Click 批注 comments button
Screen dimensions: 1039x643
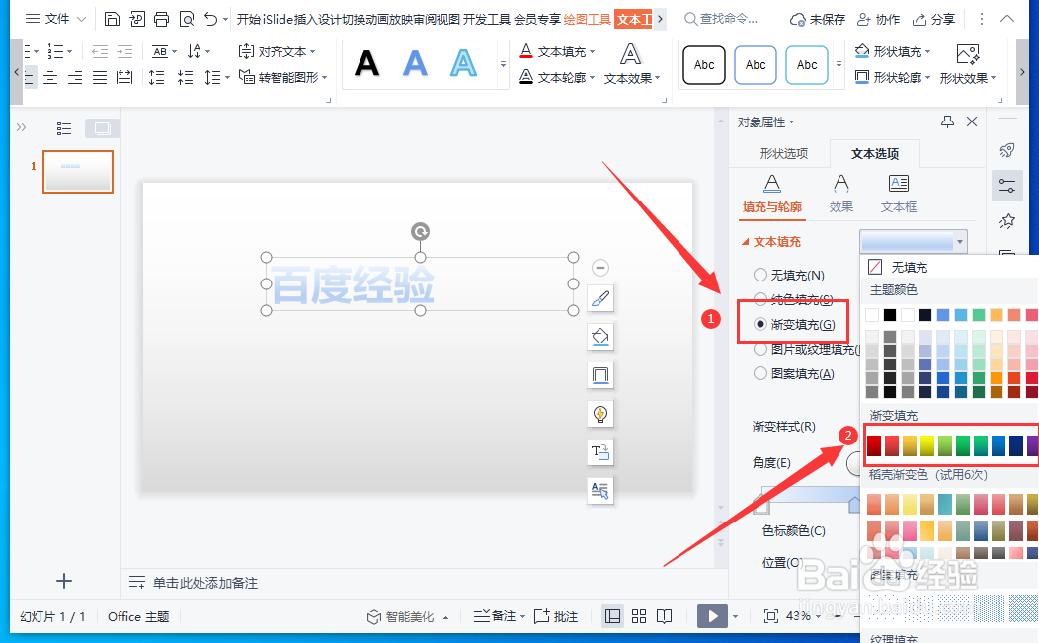coord(555,617)
